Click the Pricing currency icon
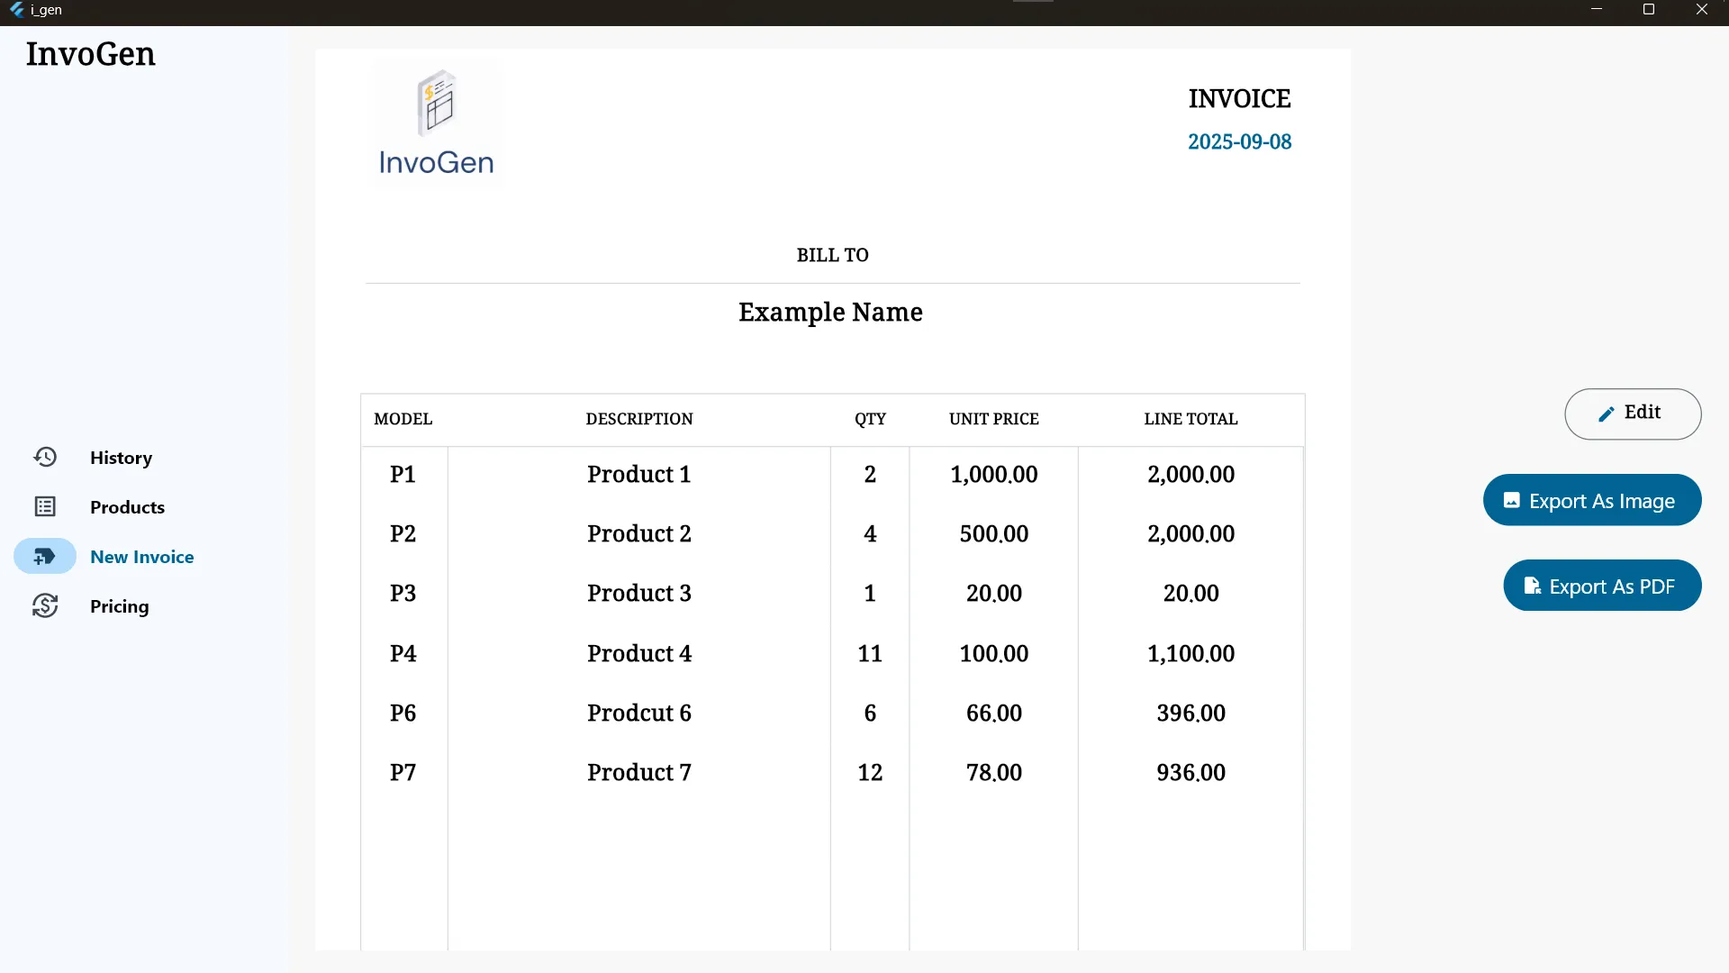 [x=45, y=606]
